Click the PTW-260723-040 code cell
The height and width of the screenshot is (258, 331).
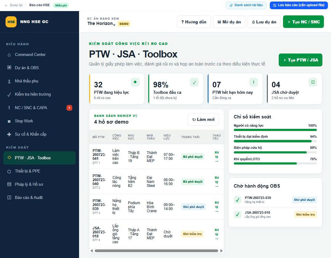[99, 181]
